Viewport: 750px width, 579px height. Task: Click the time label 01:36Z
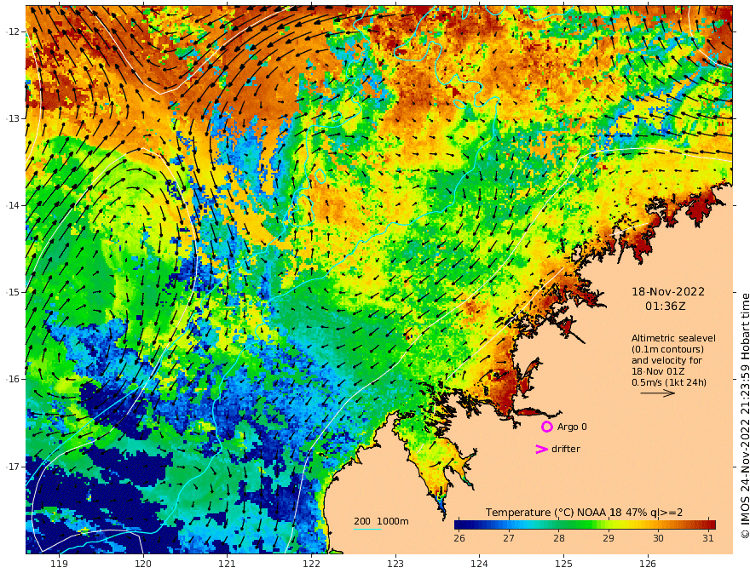[665, 307]
